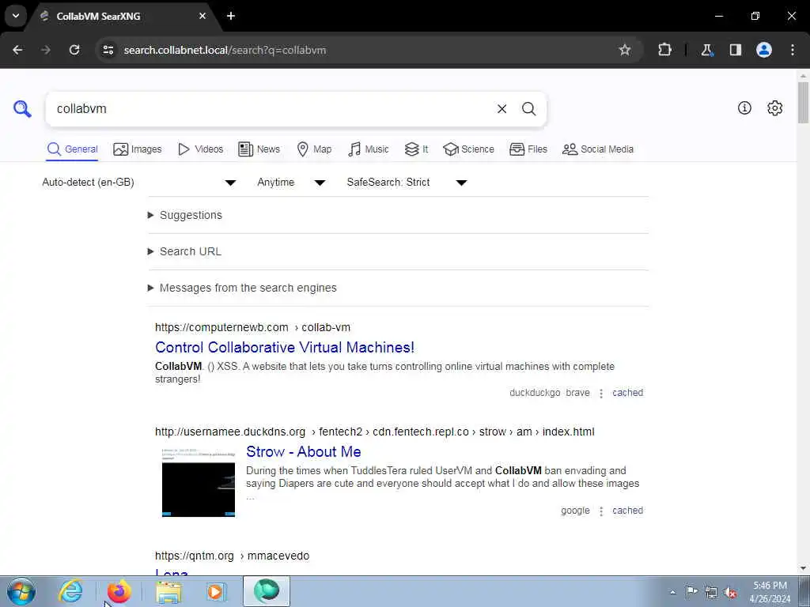This screenshot has height=607, width=810.
Task: Open the network tray icon
Action: coord(711,592)
